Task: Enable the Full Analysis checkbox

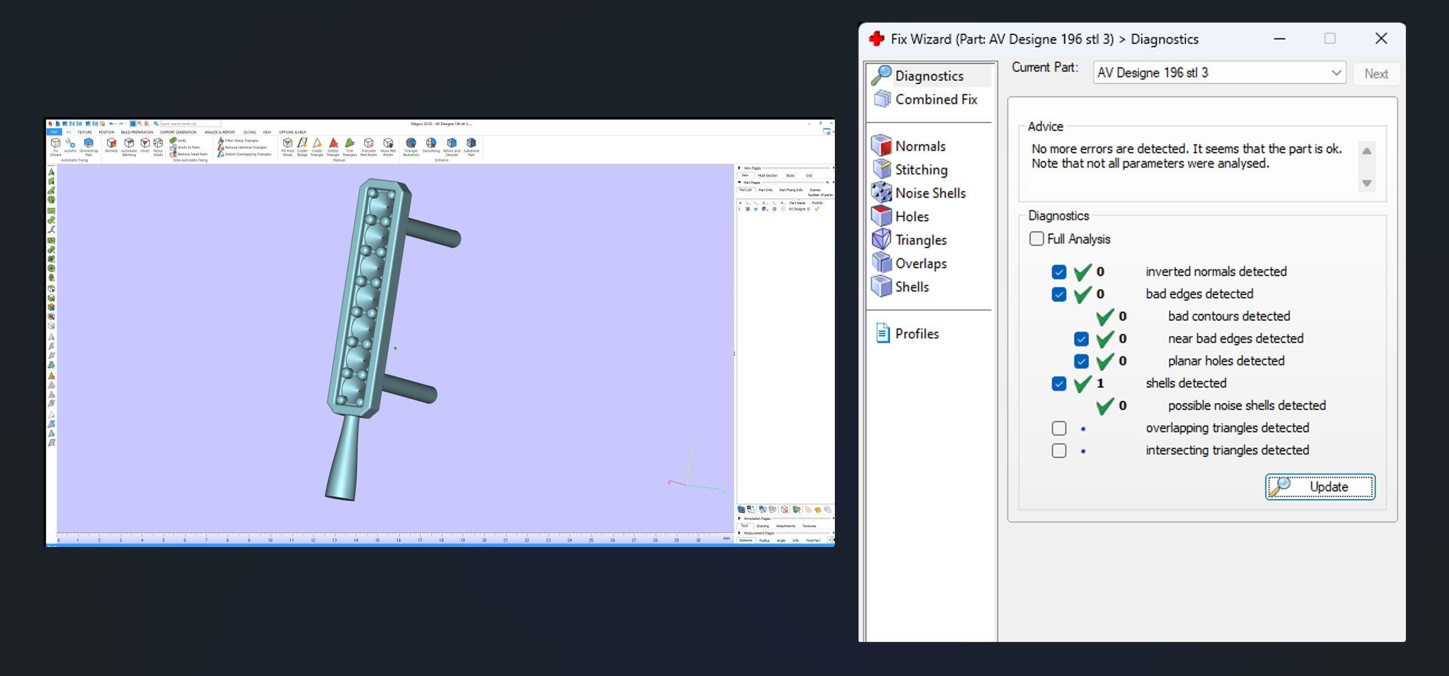Action: (1036, 239)
